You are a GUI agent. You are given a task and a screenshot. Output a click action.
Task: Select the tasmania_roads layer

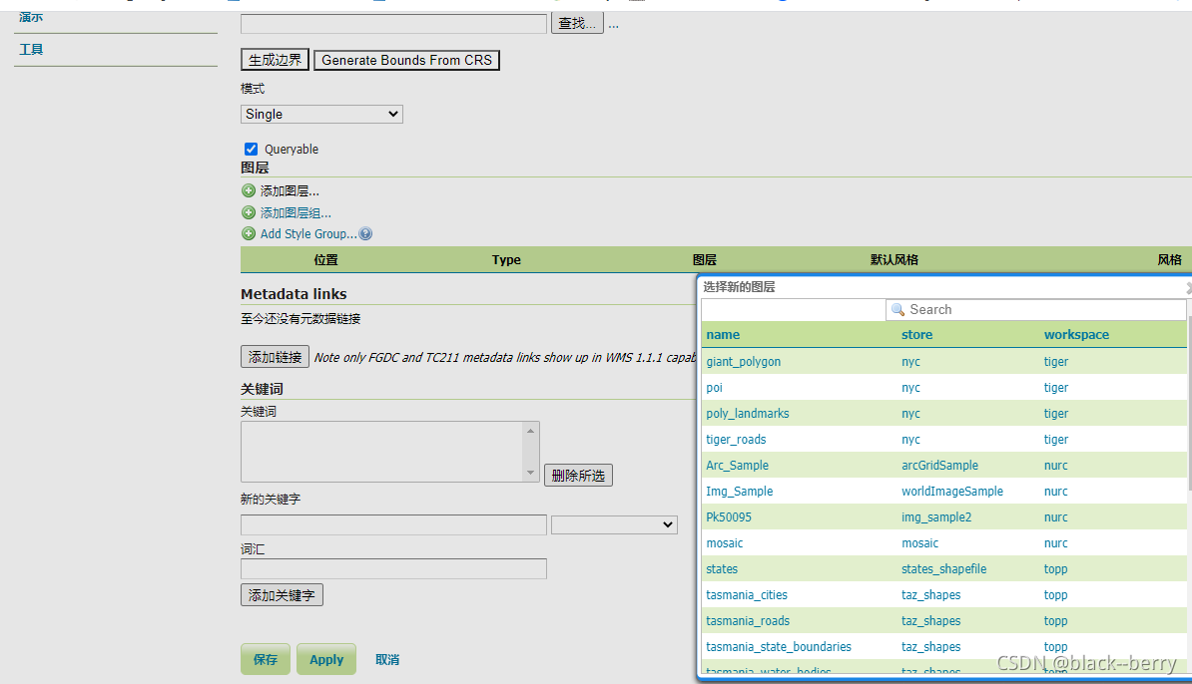pos(748,621)
